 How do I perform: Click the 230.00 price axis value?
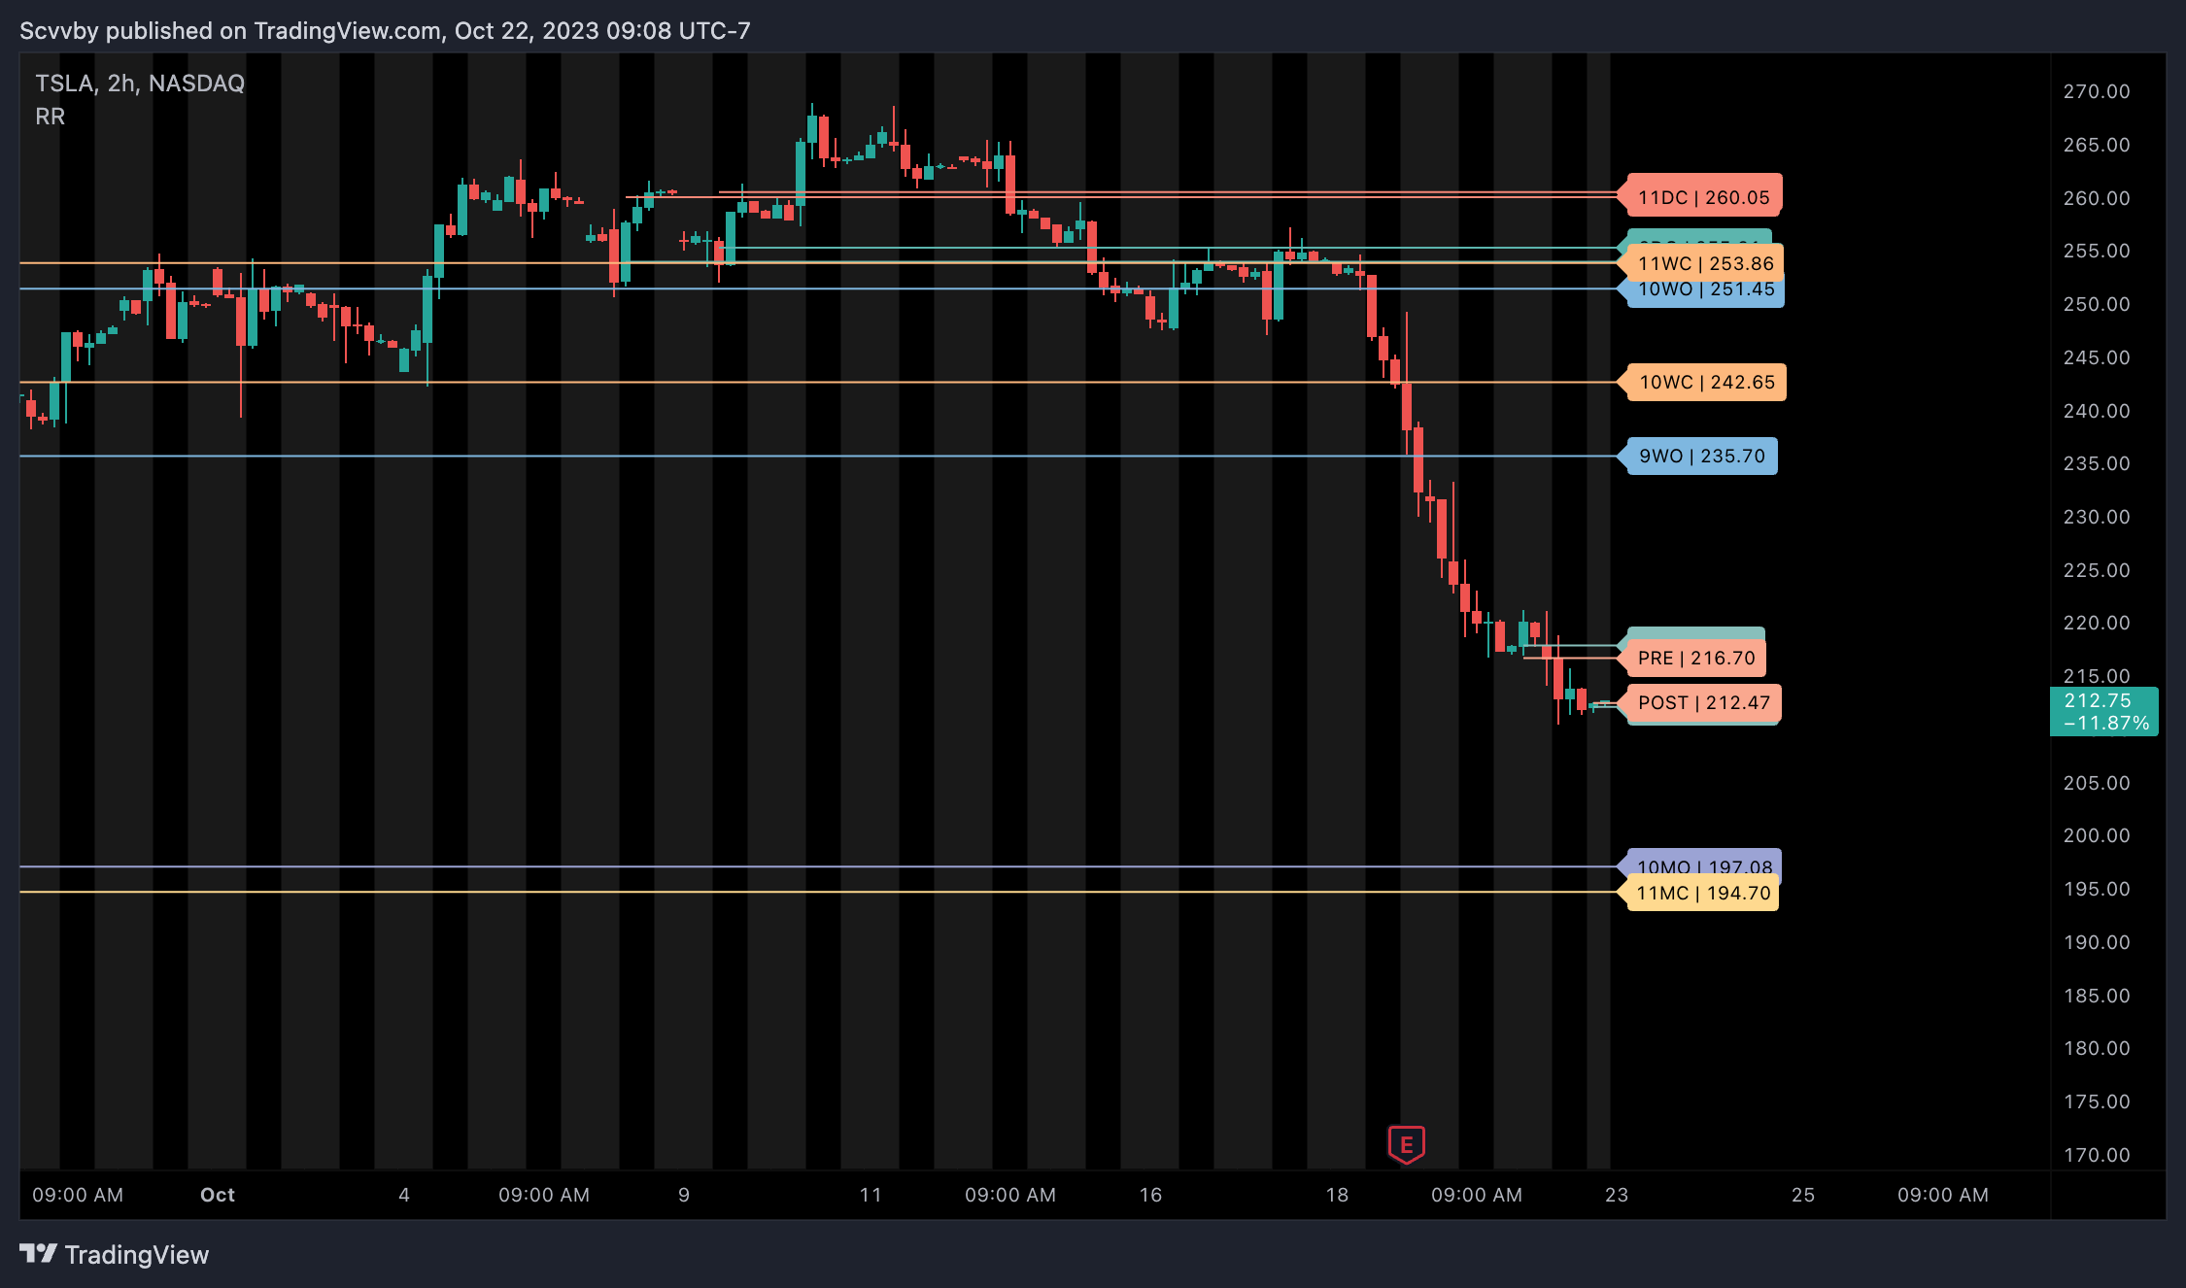click(x=2097, y=517)
